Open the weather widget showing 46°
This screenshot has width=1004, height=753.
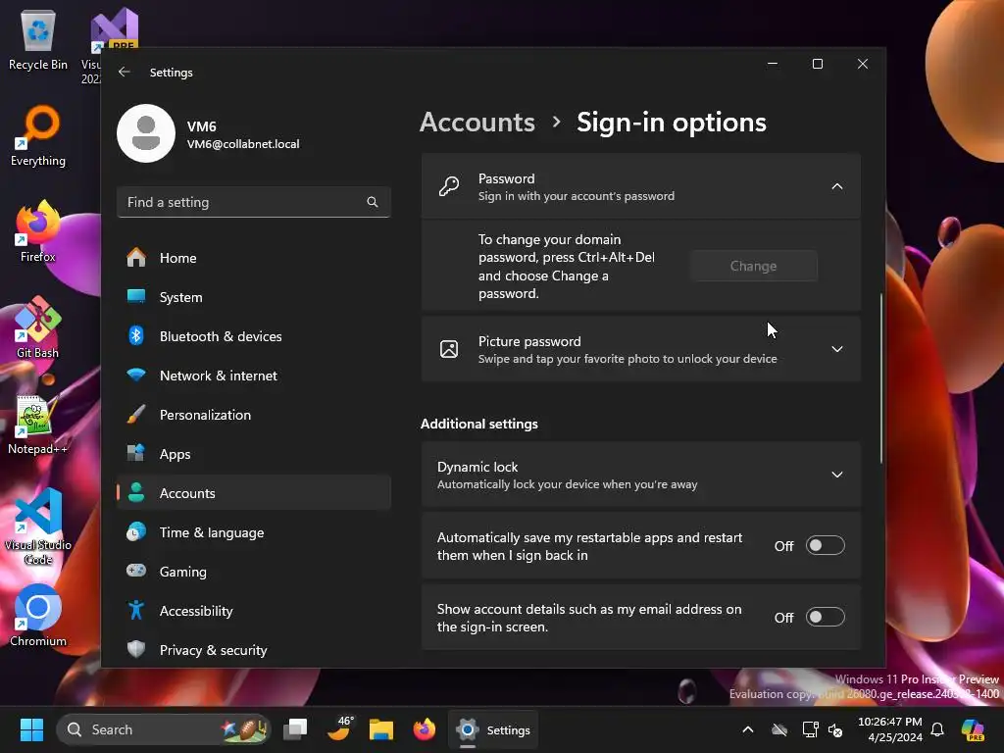coord(339,729)
